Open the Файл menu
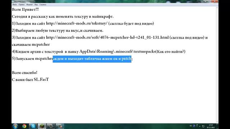 pos(14,5)
